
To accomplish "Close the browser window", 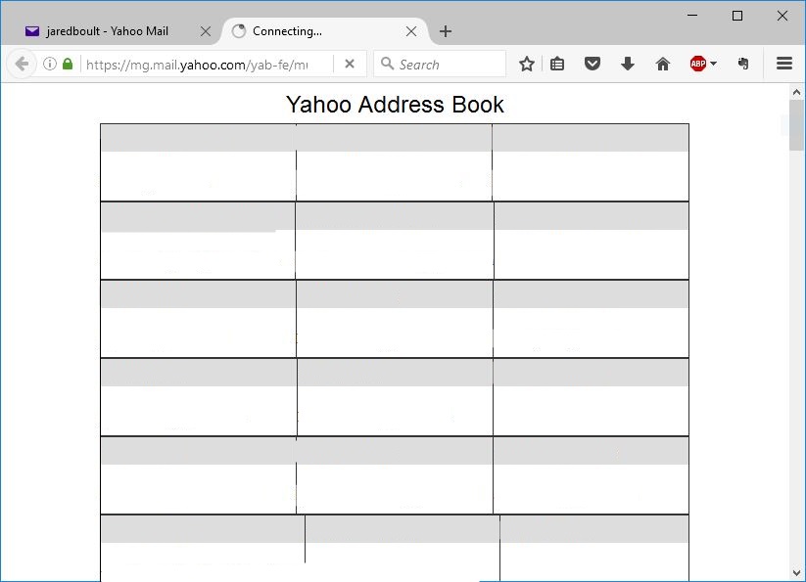I will tap(782, 16).
